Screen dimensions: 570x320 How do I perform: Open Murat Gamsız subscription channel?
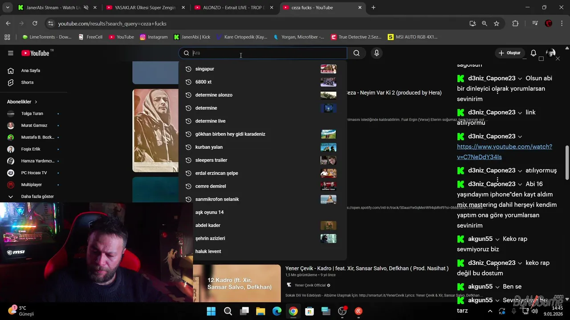(x=34, y=125)
